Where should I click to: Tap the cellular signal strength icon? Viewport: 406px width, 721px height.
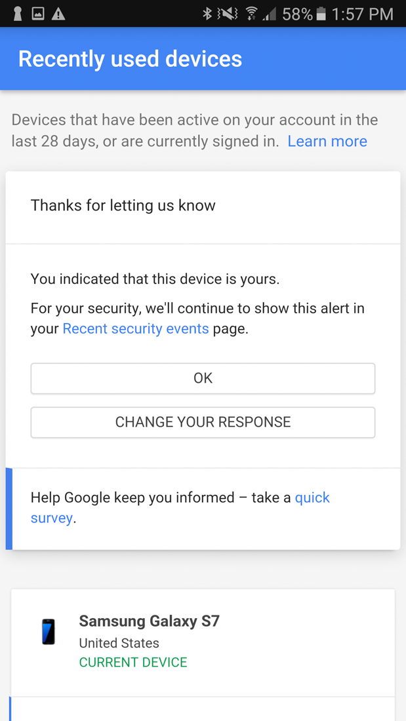coord(270,13)
